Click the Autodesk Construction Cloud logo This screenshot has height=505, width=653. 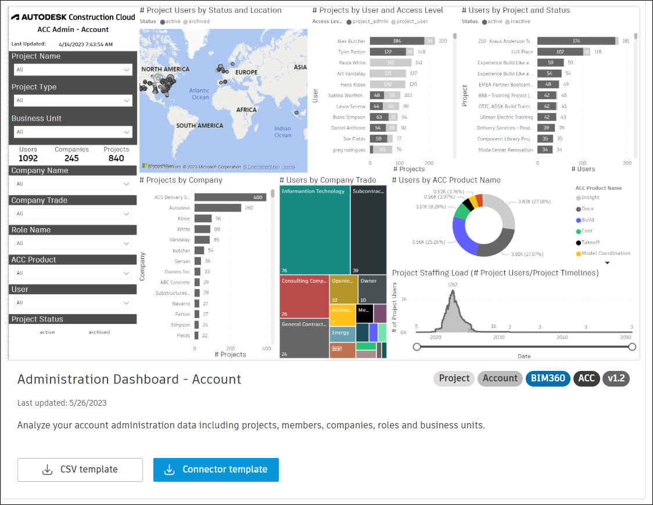(73, 17)
